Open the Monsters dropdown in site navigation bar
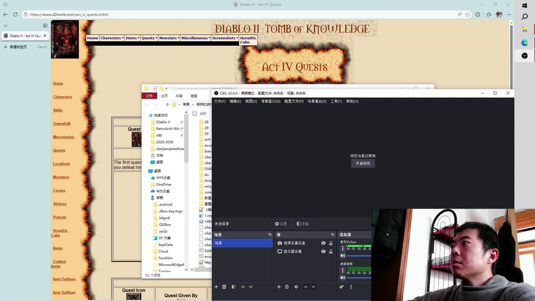The image size is (535, 301). tap(169, 38)
